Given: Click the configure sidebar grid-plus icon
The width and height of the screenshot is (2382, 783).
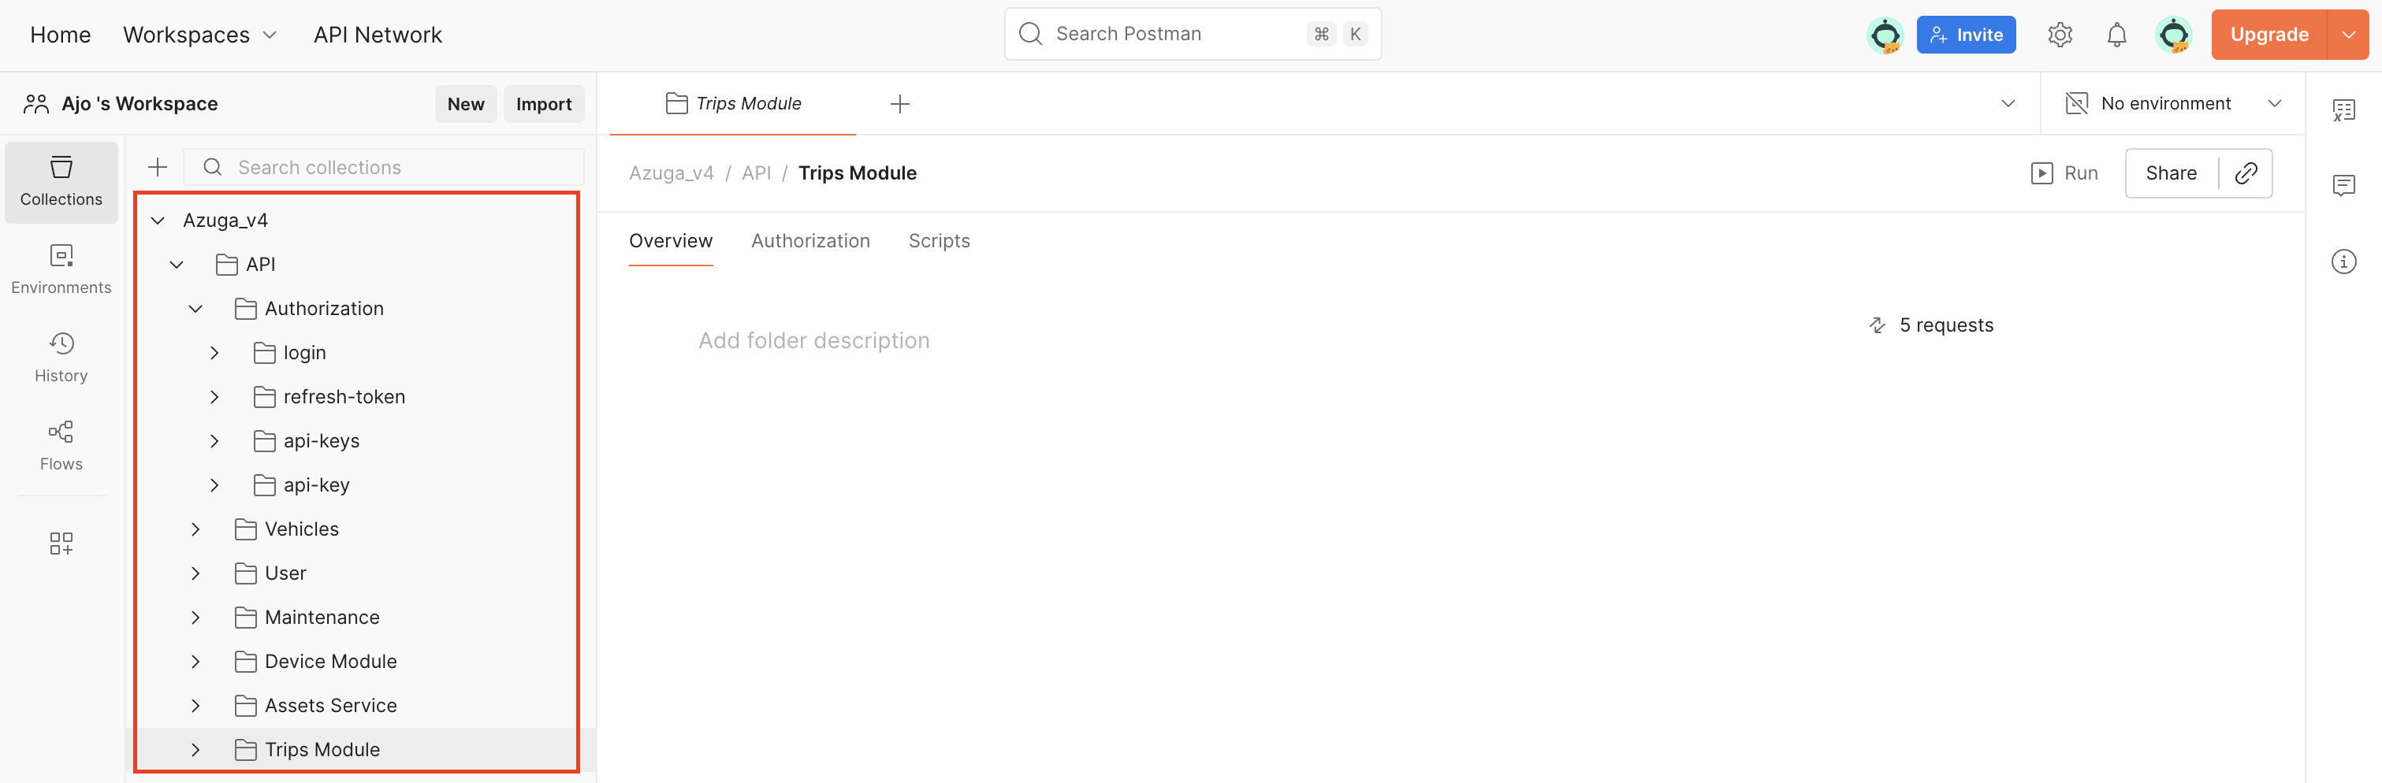Looking at the screenshot, I should 61,544.
